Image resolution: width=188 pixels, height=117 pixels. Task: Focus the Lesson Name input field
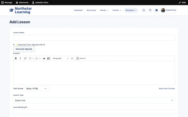(x=94, y=38)
